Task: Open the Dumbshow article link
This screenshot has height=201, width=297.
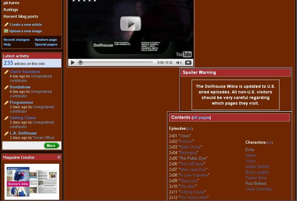Action: coord(20,87)
